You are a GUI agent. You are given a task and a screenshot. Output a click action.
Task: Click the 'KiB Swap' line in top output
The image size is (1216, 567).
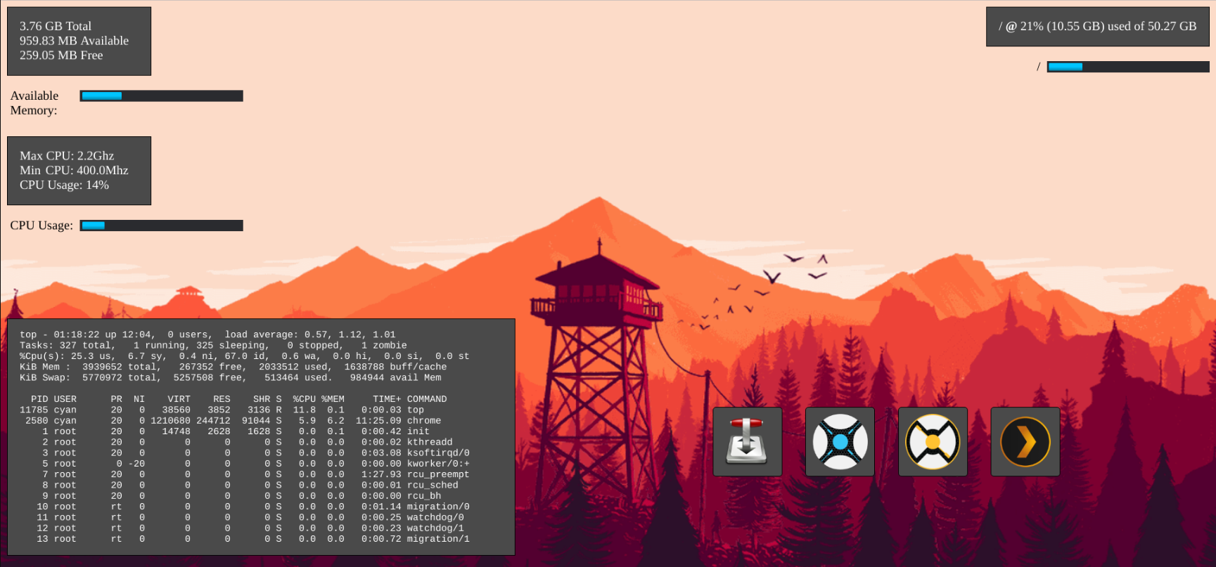[x=230, y=377]
